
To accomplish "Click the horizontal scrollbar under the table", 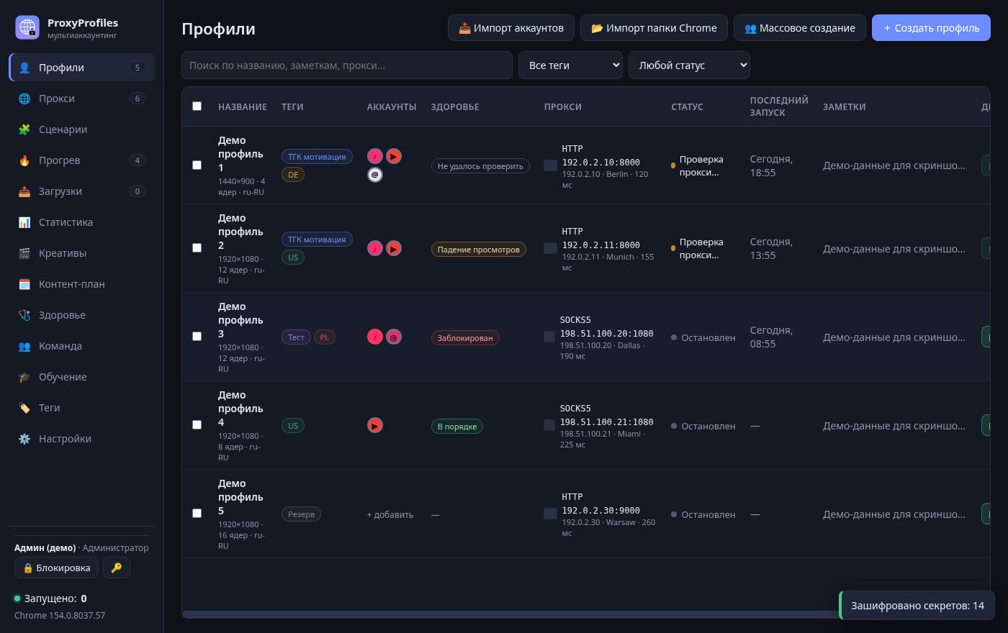I will 511,614.
